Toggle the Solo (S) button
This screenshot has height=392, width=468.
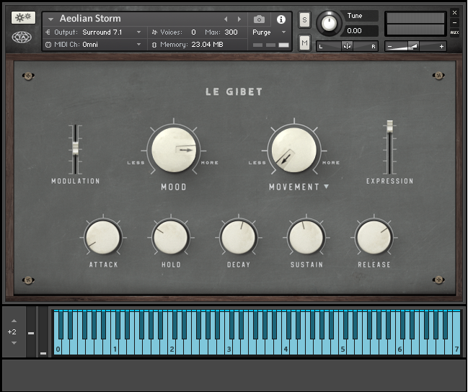(x=304, y=19)
